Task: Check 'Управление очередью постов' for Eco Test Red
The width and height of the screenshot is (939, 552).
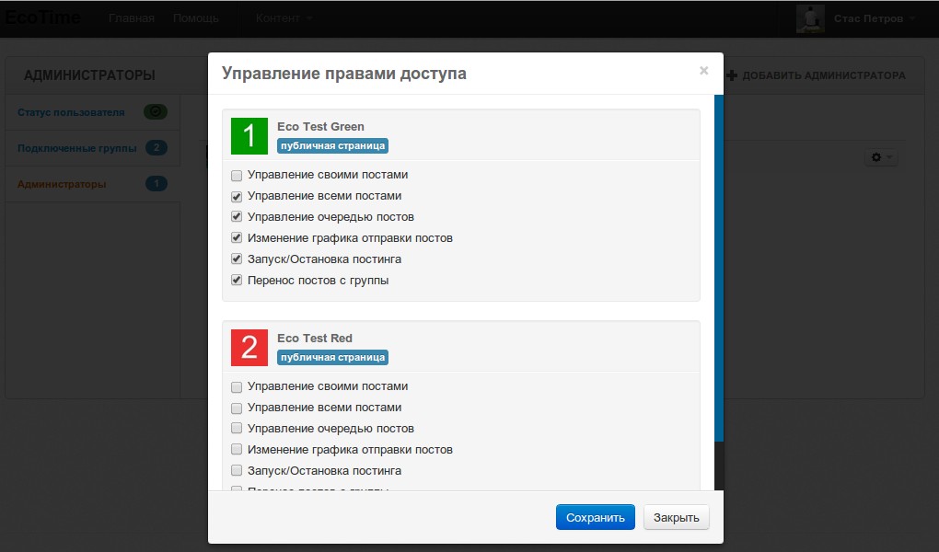Action: (x=237, y=429)
